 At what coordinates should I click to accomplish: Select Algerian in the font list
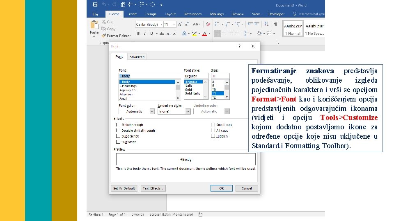tap(126, 94)
